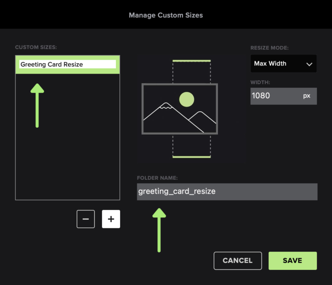Click the plus icon to add size
Viewport: 332px width, 285px height.
tap(111, 219)
